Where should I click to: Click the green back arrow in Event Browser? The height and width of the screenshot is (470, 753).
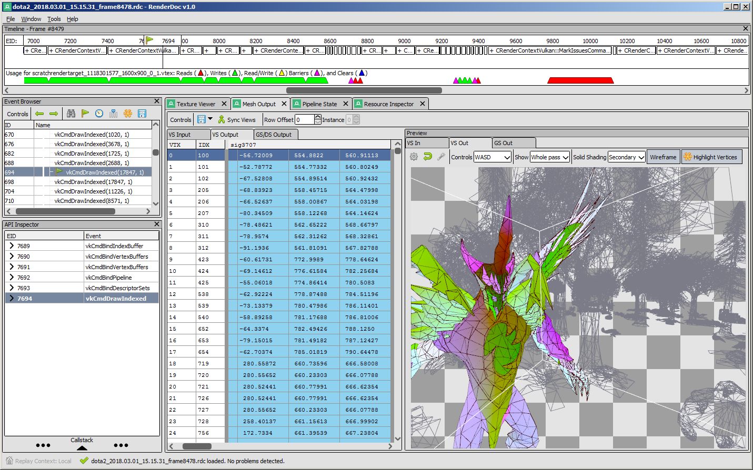(39, 114)
